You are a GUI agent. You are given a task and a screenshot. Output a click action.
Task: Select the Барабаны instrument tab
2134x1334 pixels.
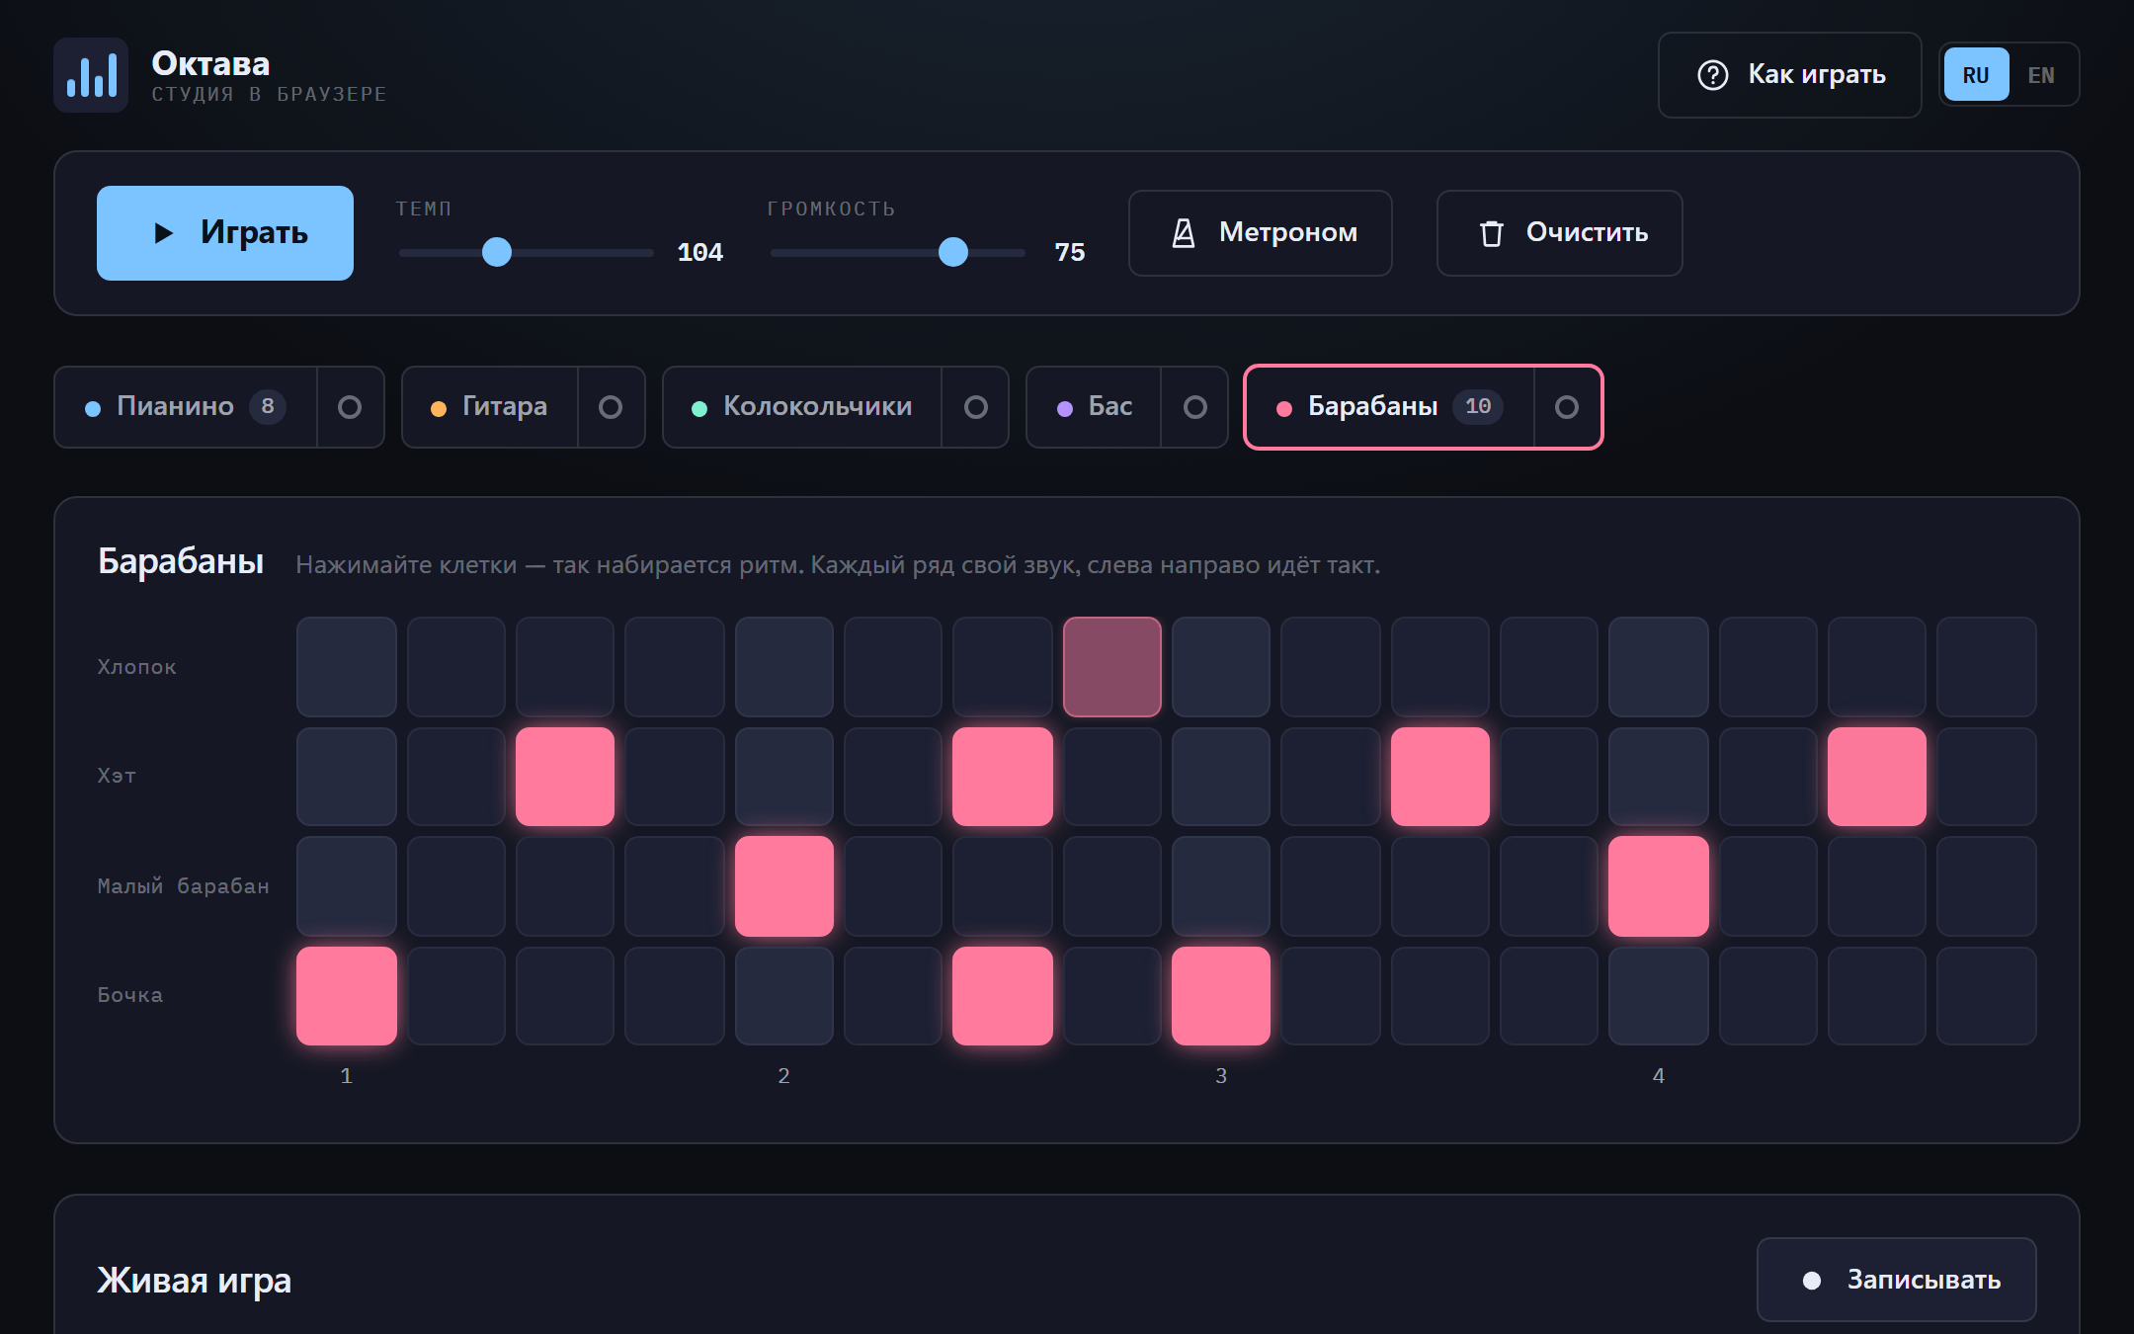click(1390, 407)
